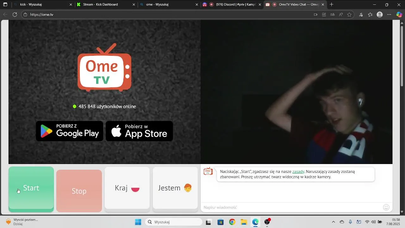Screen dimensions: 405x228
Task: Open the Edge settings and more menu
Action: click(x=389, y=15)
